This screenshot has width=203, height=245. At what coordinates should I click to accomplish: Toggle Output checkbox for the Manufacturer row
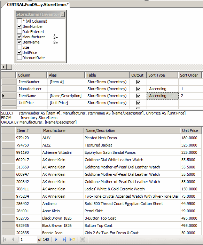click(138, 89)
